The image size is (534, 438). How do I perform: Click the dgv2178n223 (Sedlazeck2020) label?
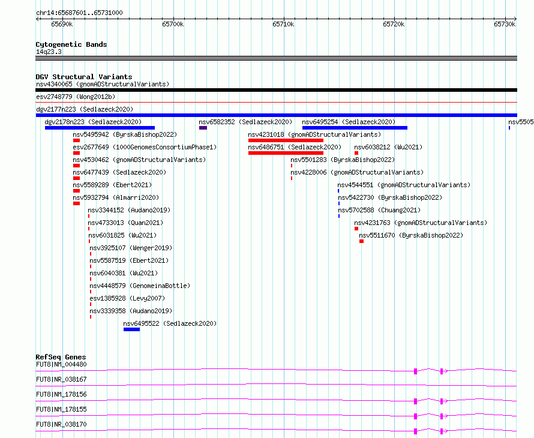pos(93,122)
